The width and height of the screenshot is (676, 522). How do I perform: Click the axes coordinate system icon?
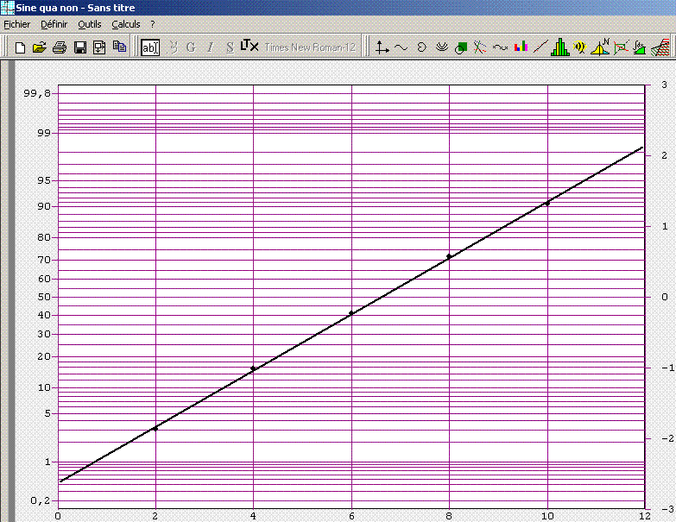click(382, 47)
